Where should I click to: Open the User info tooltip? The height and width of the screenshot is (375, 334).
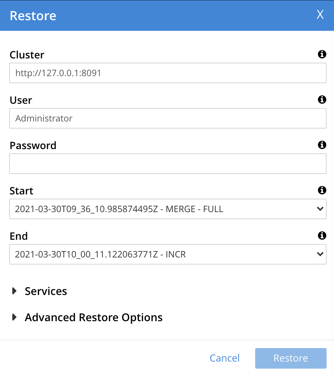tap(322, 100)
